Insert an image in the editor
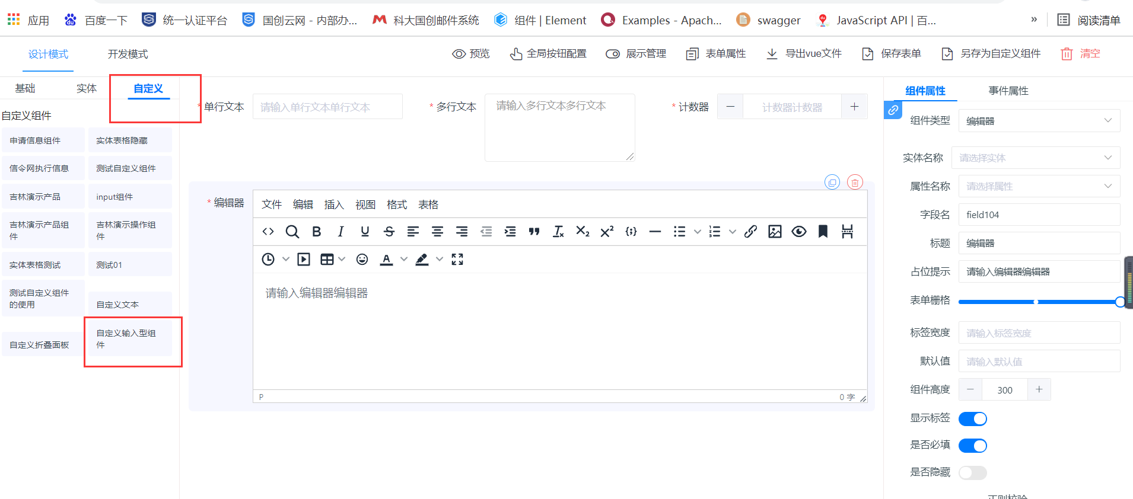This screenshot has height=499, width=1133. pyautogui.click(x=775, y=232)
